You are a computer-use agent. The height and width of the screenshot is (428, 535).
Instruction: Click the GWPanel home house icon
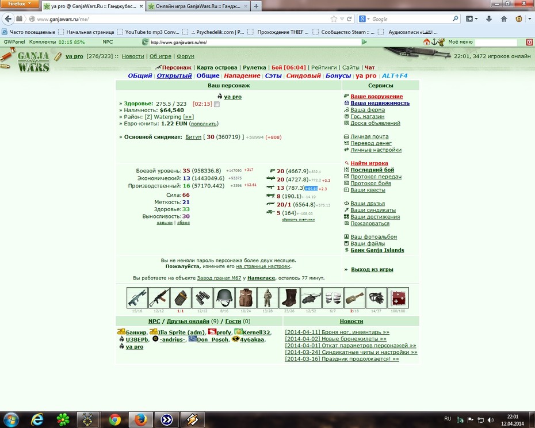coord(426,42)
